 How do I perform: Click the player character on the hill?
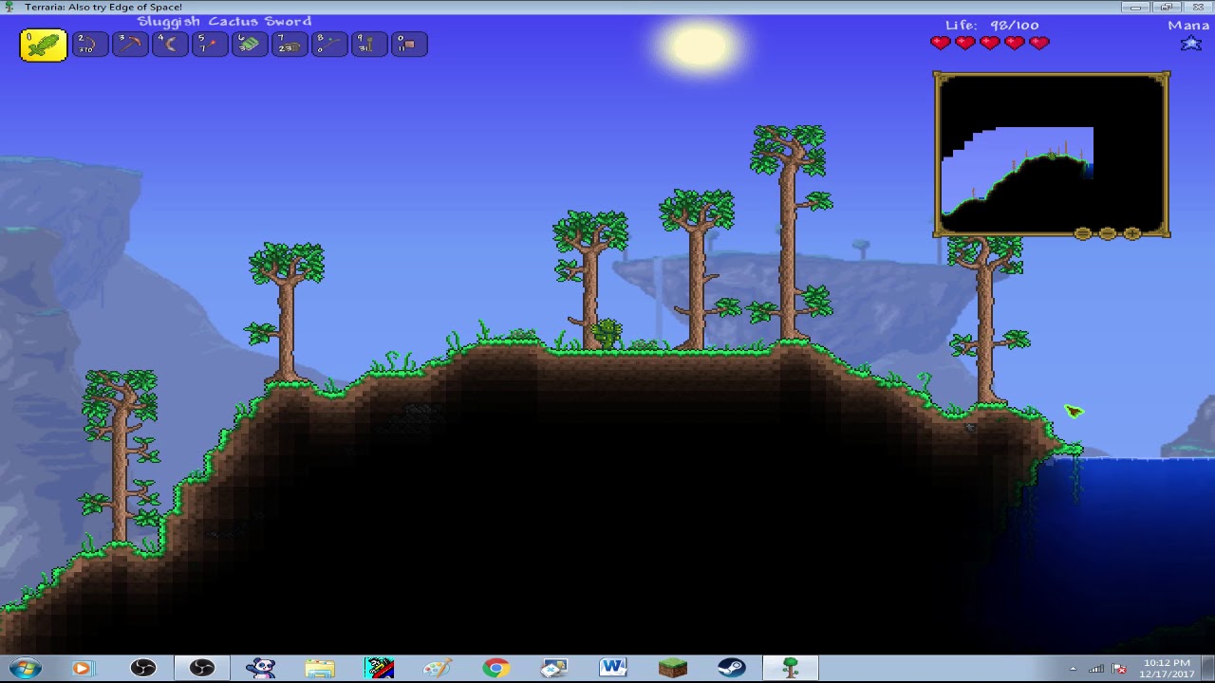[607, 334]
